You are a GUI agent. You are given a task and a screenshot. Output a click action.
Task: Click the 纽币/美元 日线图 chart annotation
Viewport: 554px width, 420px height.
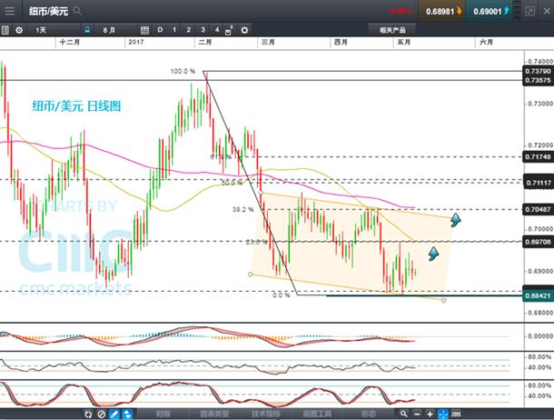[x=76, y=105]
